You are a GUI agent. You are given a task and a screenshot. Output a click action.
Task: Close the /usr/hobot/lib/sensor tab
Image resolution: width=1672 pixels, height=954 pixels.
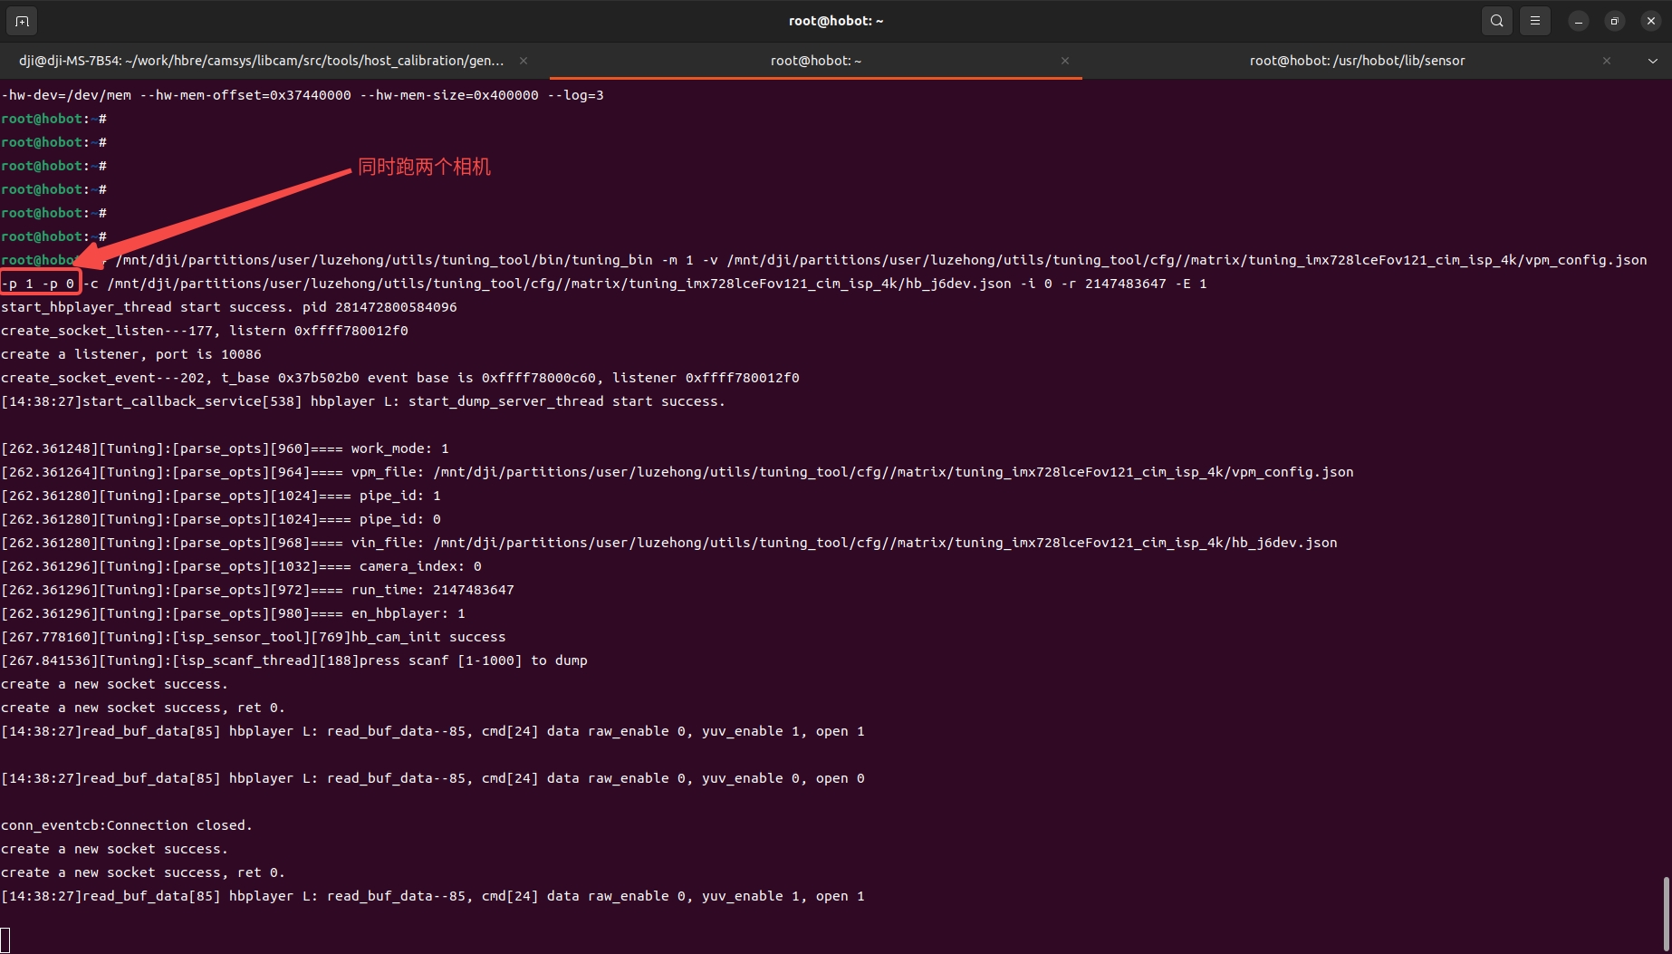(x=1606, y=61)
